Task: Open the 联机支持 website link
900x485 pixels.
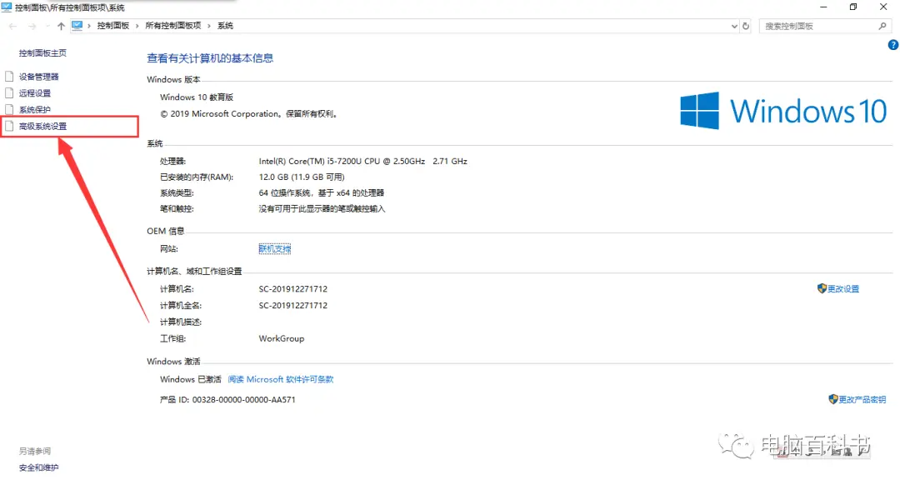Action: (274, 248)
